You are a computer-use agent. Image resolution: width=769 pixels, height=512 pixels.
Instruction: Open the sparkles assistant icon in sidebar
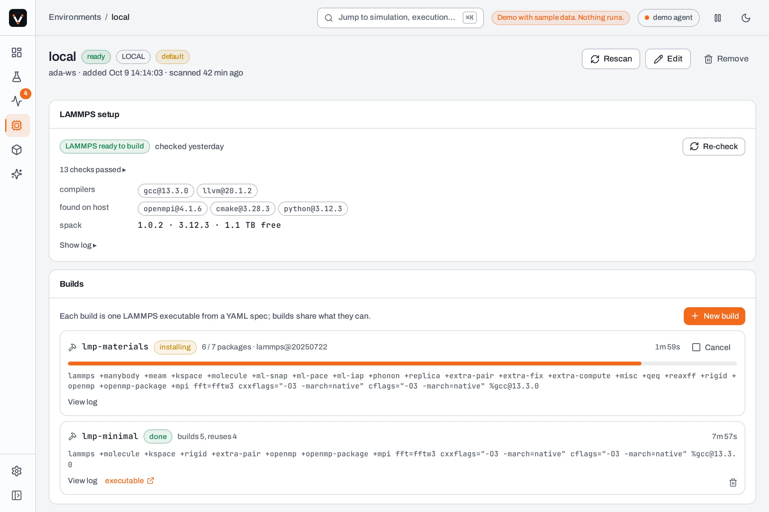(17, 174)
